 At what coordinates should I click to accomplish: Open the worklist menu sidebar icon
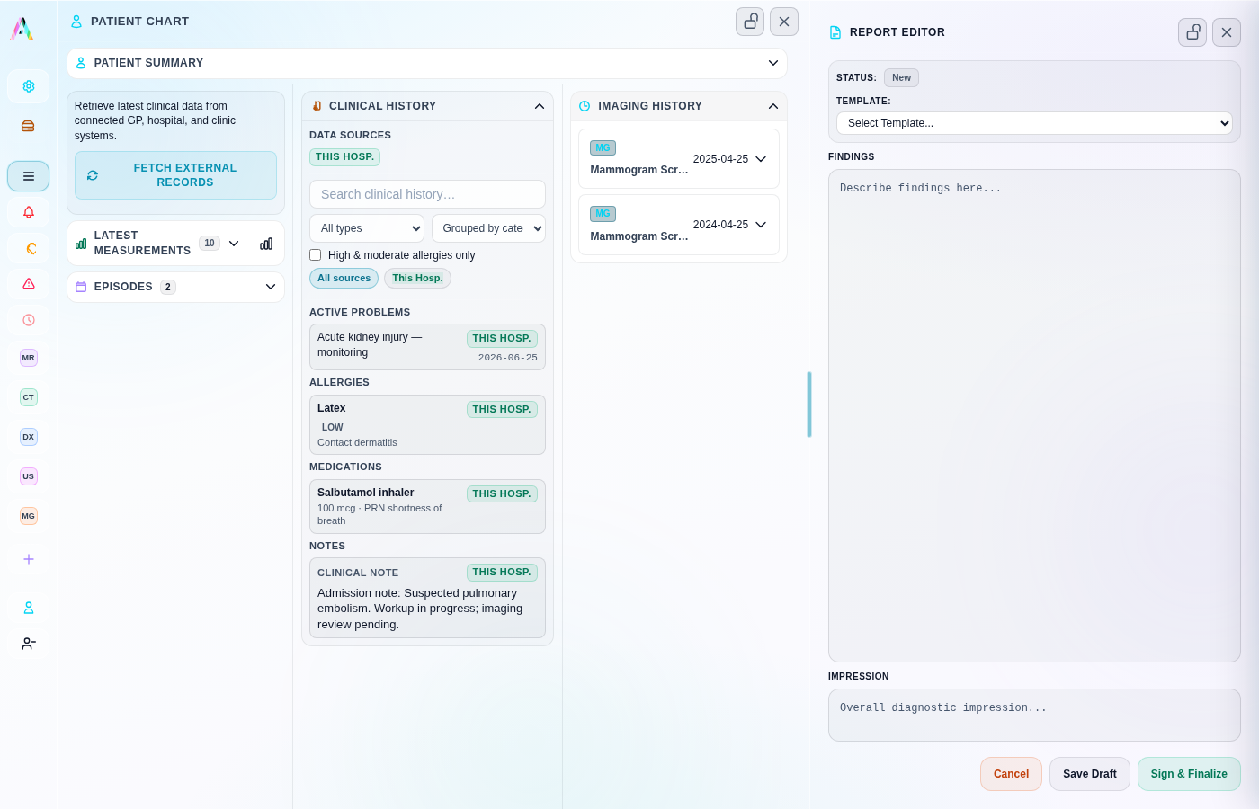pos(29,176)
